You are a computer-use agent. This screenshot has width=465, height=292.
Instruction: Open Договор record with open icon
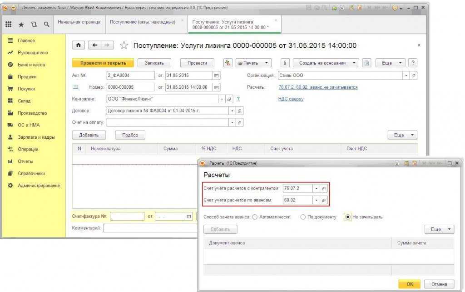click(240, 111)
